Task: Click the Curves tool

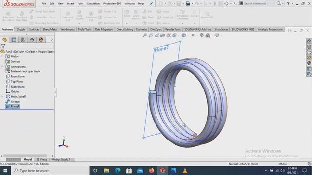Action: (x=195, y=14)
